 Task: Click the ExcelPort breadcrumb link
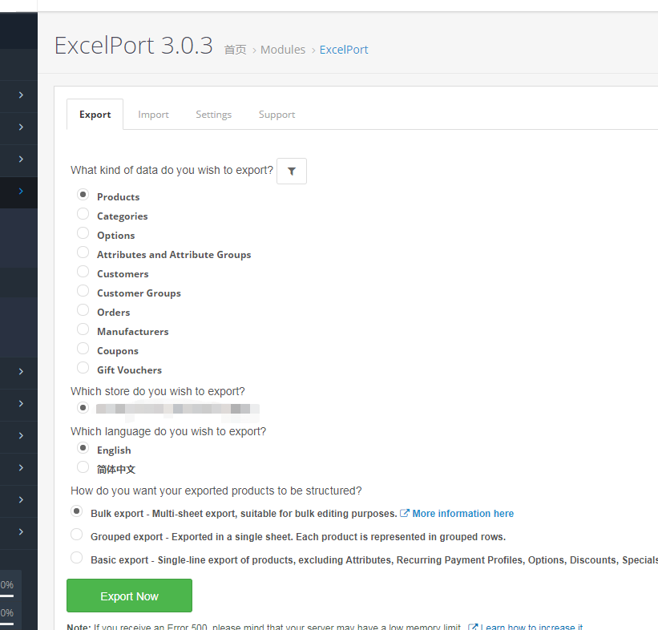coord(344,50)
